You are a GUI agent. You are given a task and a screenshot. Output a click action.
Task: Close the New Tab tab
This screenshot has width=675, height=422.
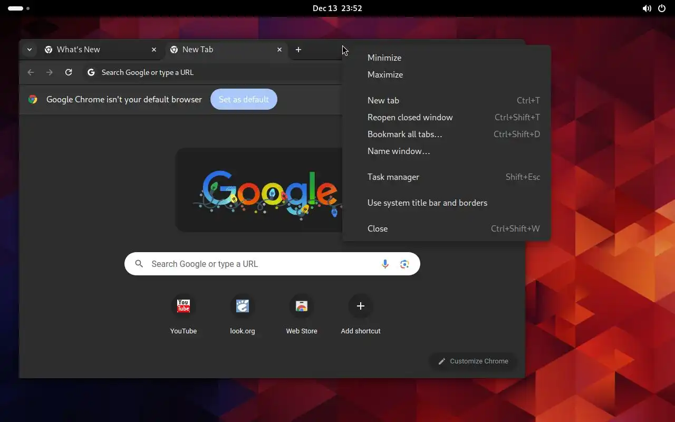pyautogui.click(x=279, y=50)
